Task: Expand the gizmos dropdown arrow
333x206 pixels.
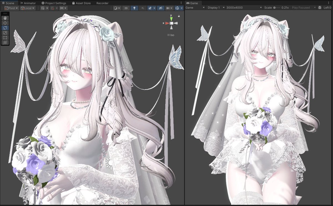Action: tap(182, 8)
